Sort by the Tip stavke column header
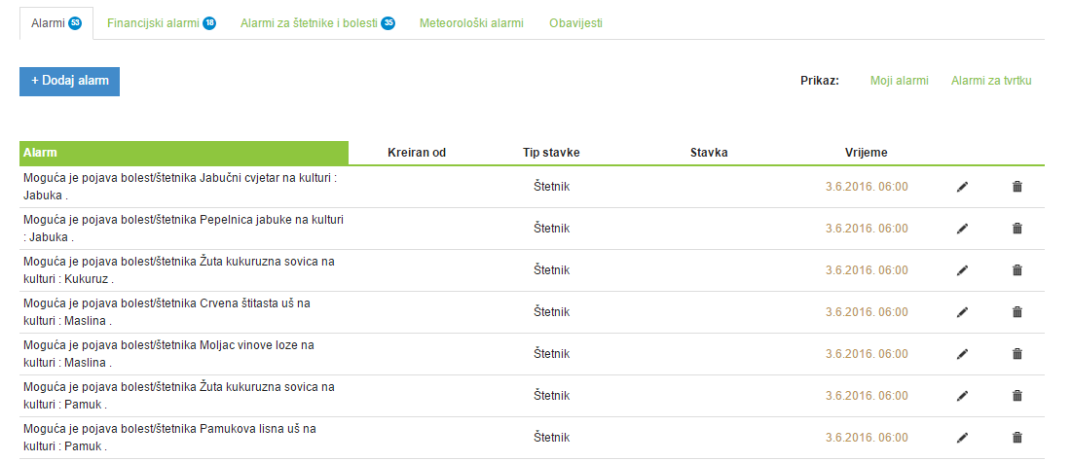1072x462 pixels. [x=551, y=153]
